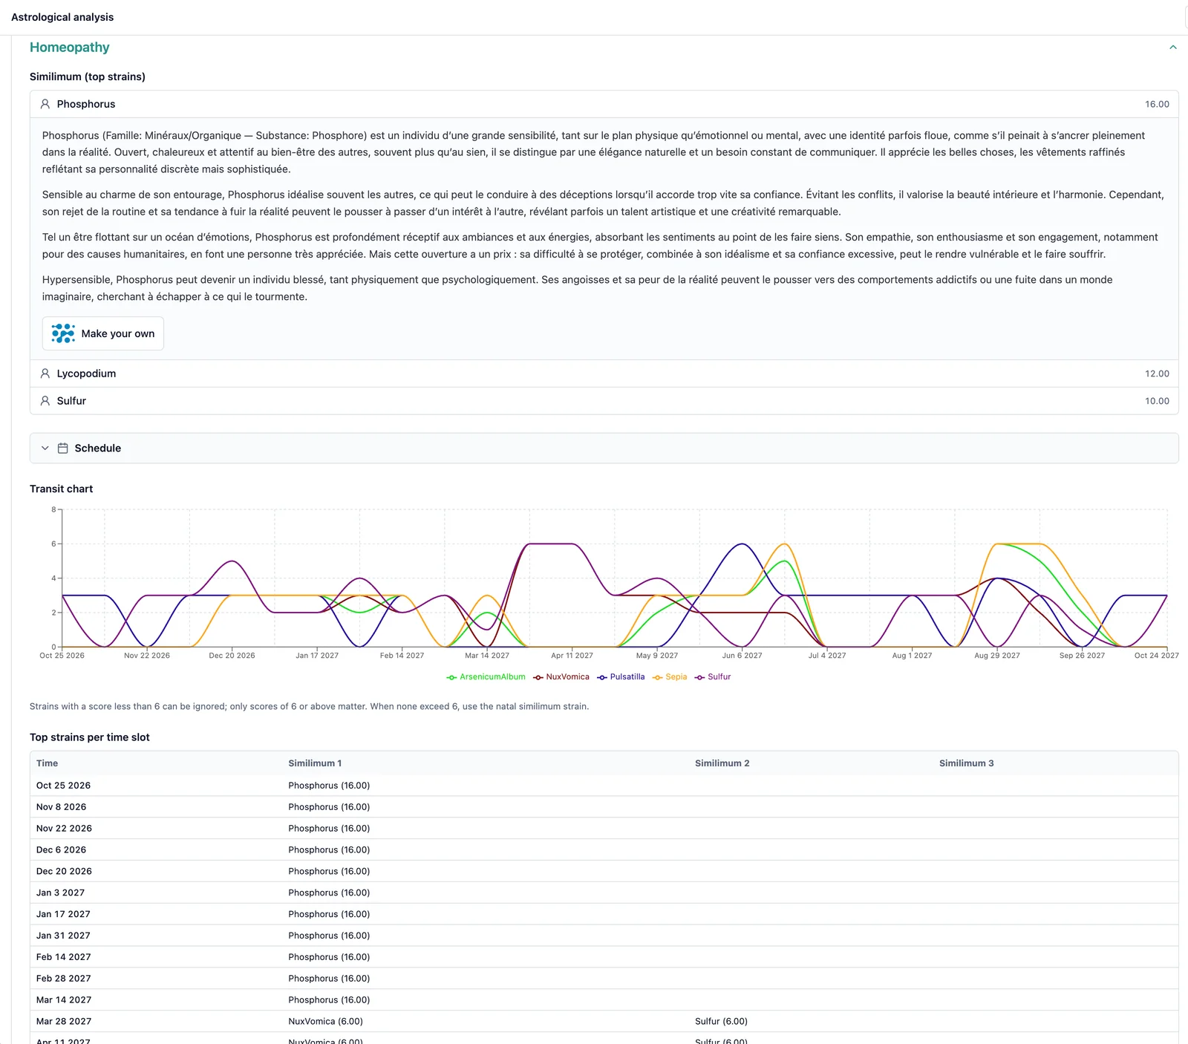The image size is (1188, 1044).
Task: Click the Phosphorus person icon
Action: click(45, 104)
